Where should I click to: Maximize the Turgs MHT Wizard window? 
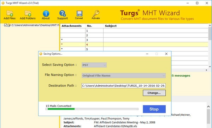pyautogui.click(x=197, y=3)
